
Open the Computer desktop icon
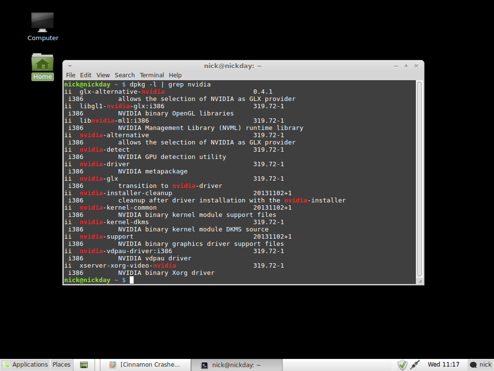42,27
